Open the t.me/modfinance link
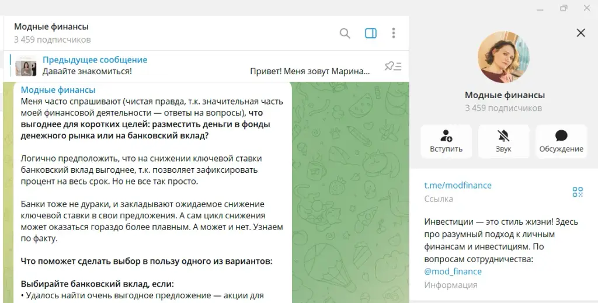Image resolution: width=598 pixels, height=303 pixels. pos(458,185)
